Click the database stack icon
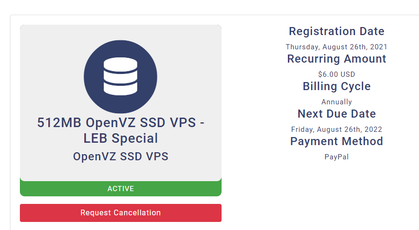 click(121, 76)
